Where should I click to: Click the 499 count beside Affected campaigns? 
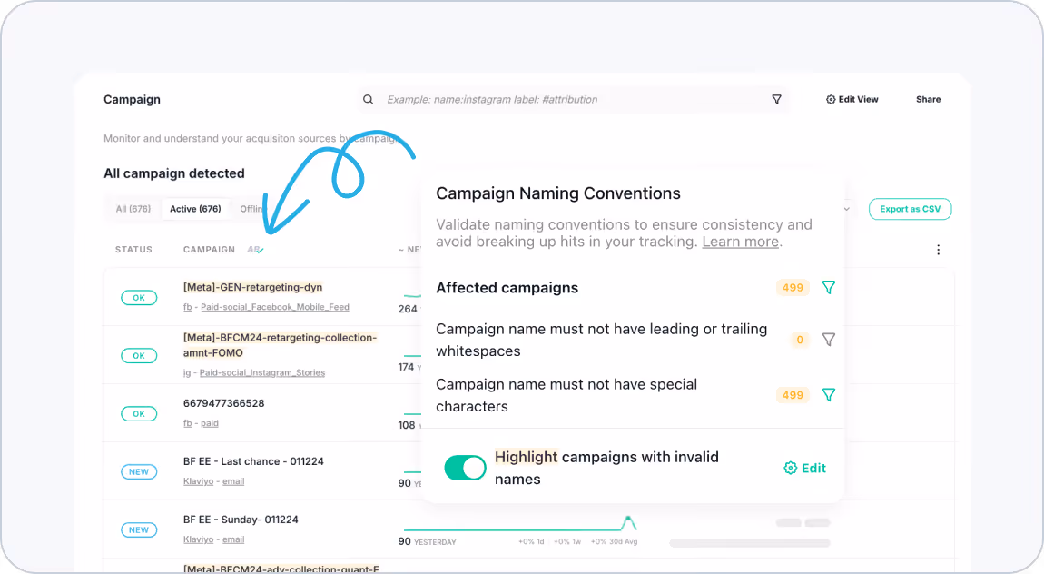click(793, 288)
